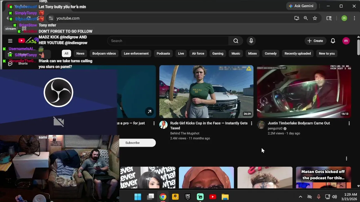Open the Shorts shelf three-dot menu
This screenshot has width=360, height=202.
346,159
